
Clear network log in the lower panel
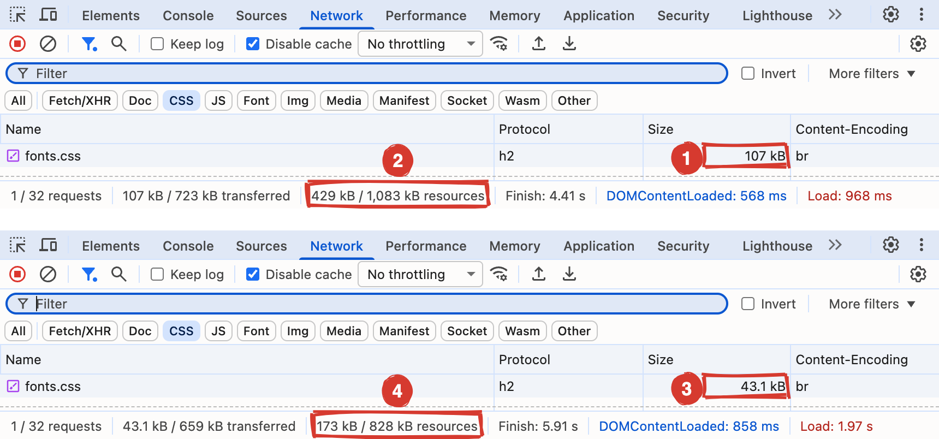pyautogui.click(x=48, y=274)
